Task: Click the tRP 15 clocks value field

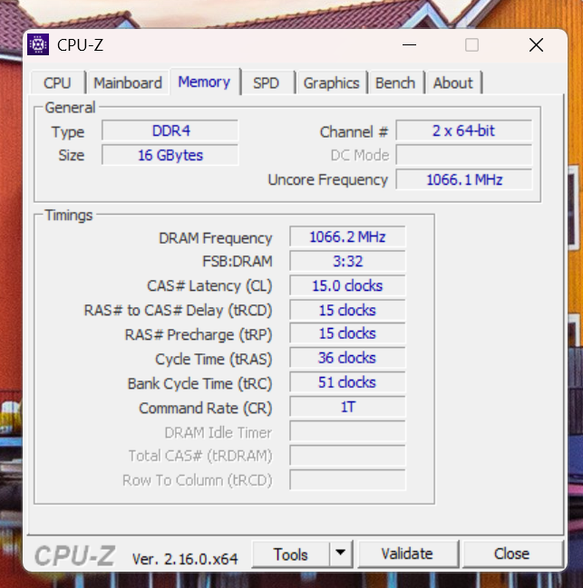Action: pos(347,333)
